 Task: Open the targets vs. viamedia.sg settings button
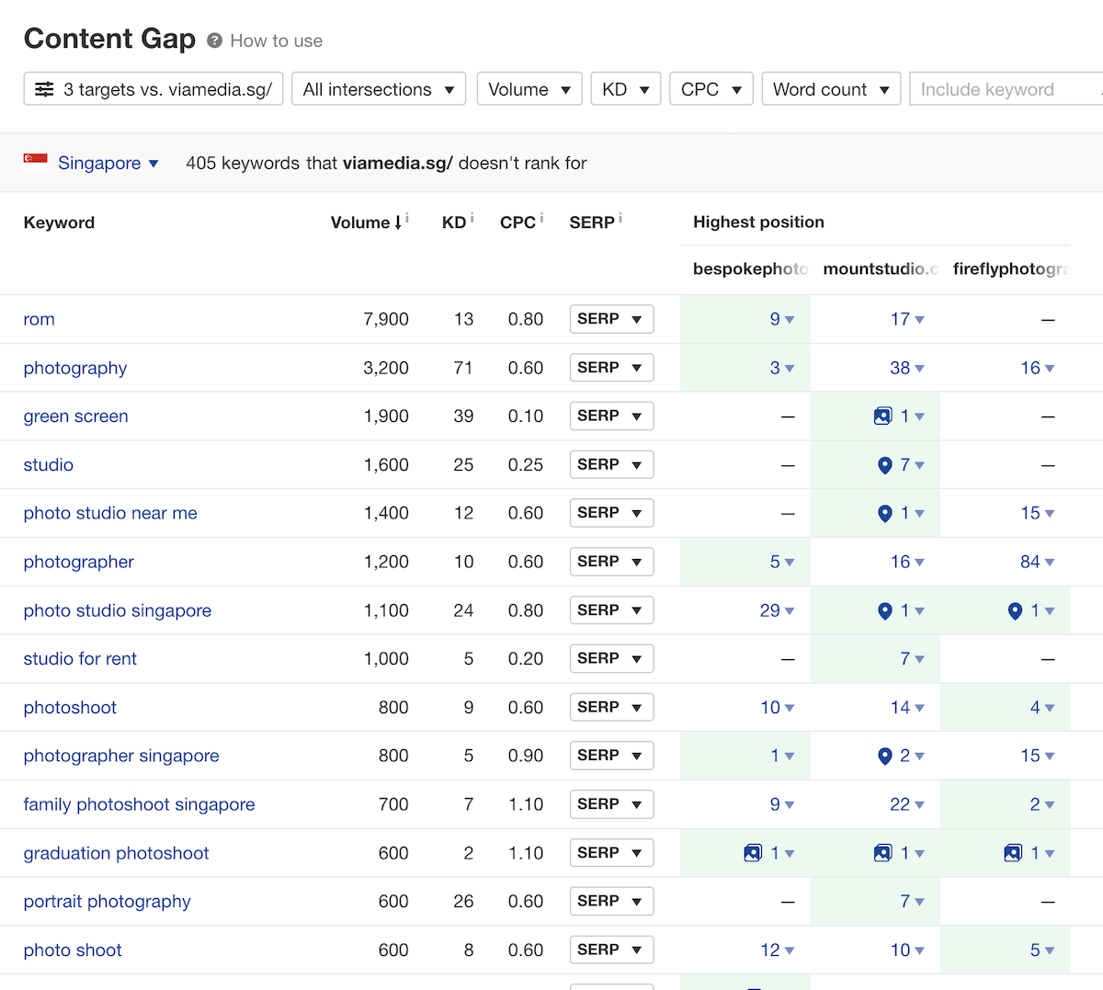(x=153, y=89)
